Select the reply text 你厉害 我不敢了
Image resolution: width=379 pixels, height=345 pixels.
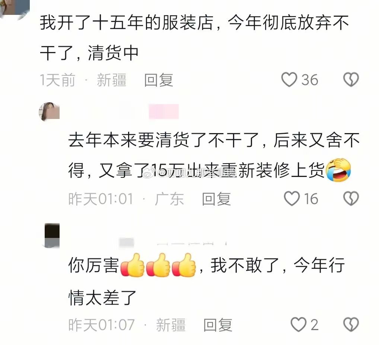click(x=207, y=281)
